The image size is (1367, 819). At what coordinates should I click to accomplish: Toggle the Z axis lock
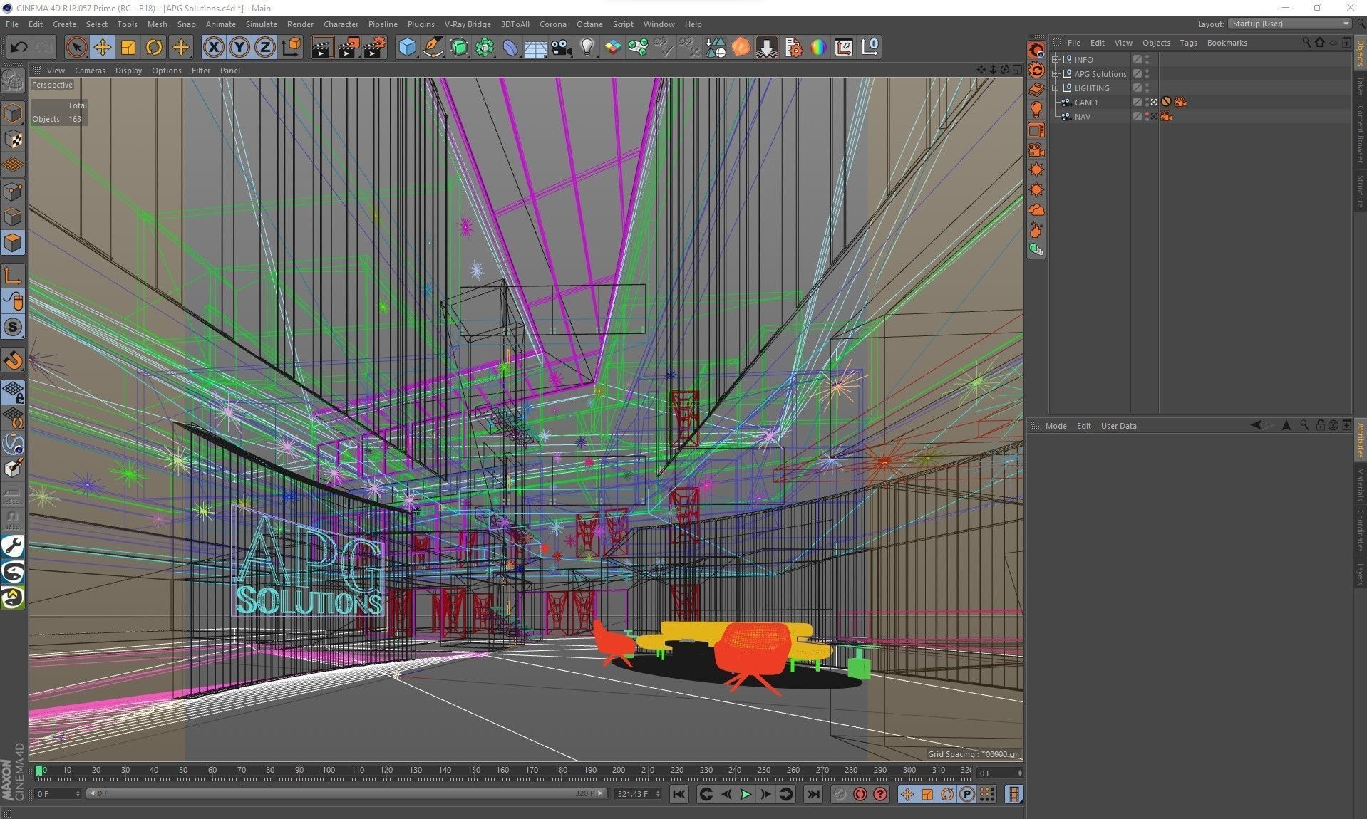click(x=265, y=47)
